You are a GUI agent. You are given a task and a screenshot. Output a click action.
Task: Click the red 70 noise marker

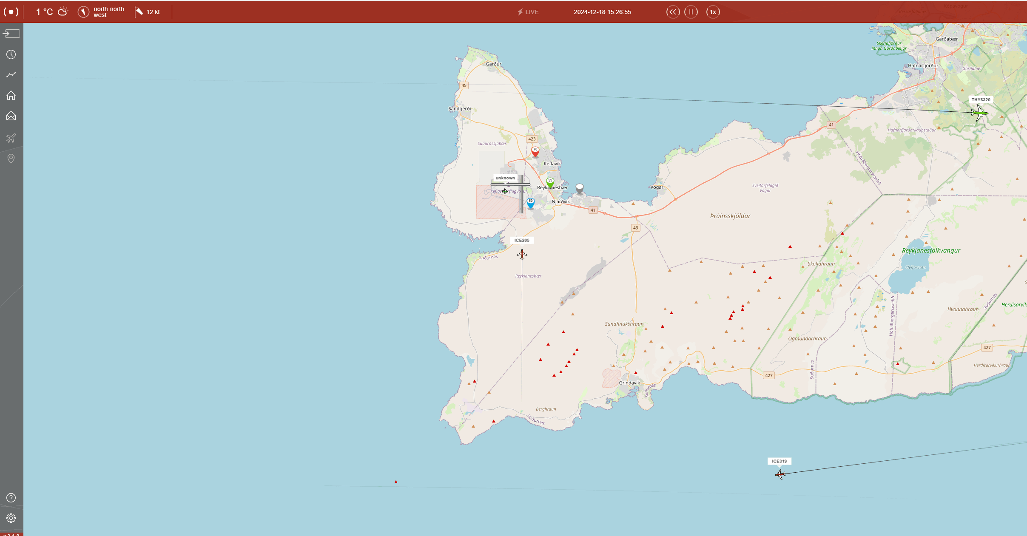point(535,151)
